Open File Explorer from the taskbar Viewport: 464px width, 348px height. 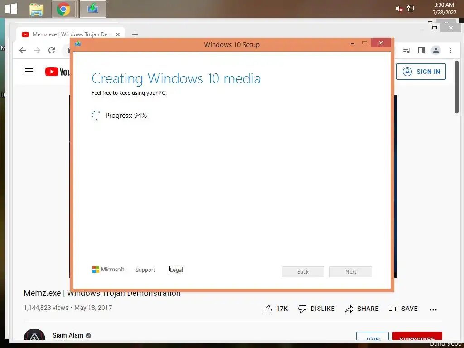[x=37, y=9]
